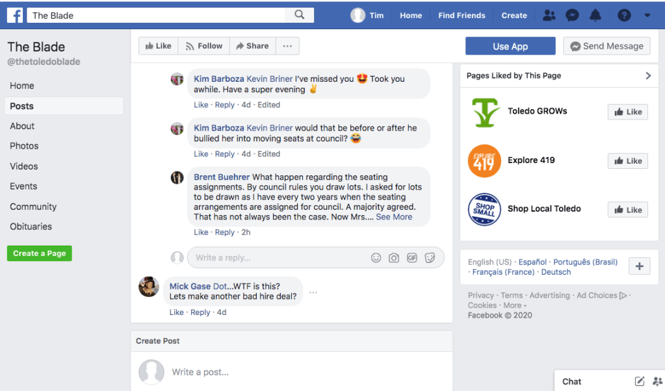Toggle Follow for The Blade page
665x391 pixels.
pyautogui.click(x=203, y=46)
